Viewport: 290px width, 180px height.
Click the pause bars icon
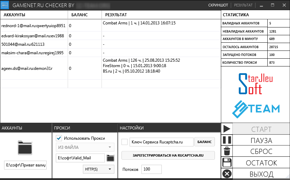click(227, 140)
